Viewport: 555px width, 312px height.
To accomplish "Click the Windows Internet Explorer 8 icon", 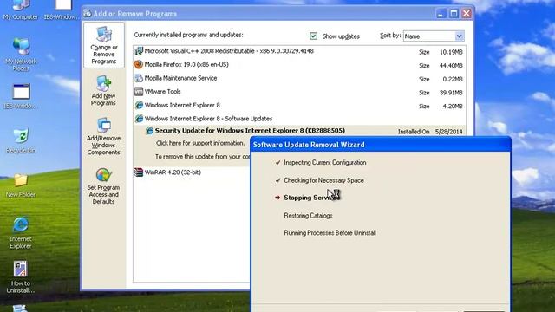I will pos(139,105).
